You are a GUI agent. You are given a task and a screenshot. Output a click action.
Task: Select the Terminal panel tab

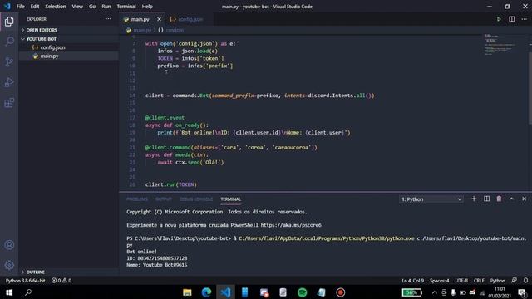[231, 199]
